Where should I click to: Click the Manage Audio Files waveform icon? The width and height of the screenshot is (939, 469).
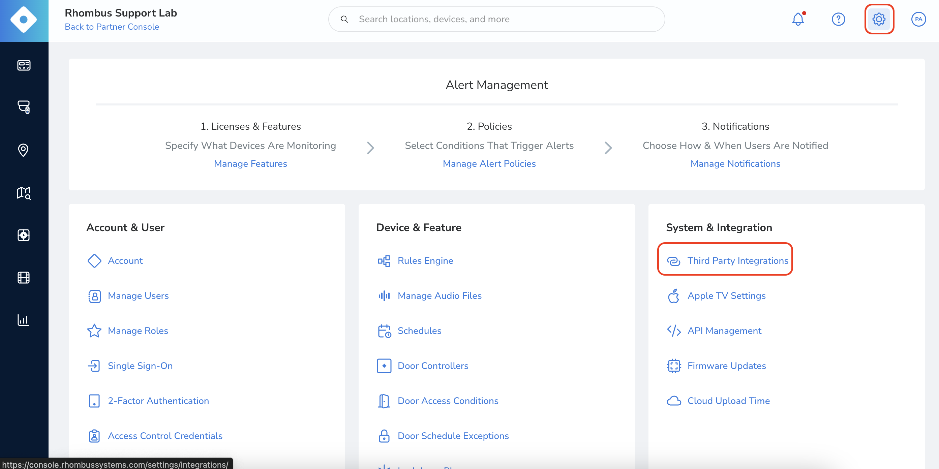(384, 296)
